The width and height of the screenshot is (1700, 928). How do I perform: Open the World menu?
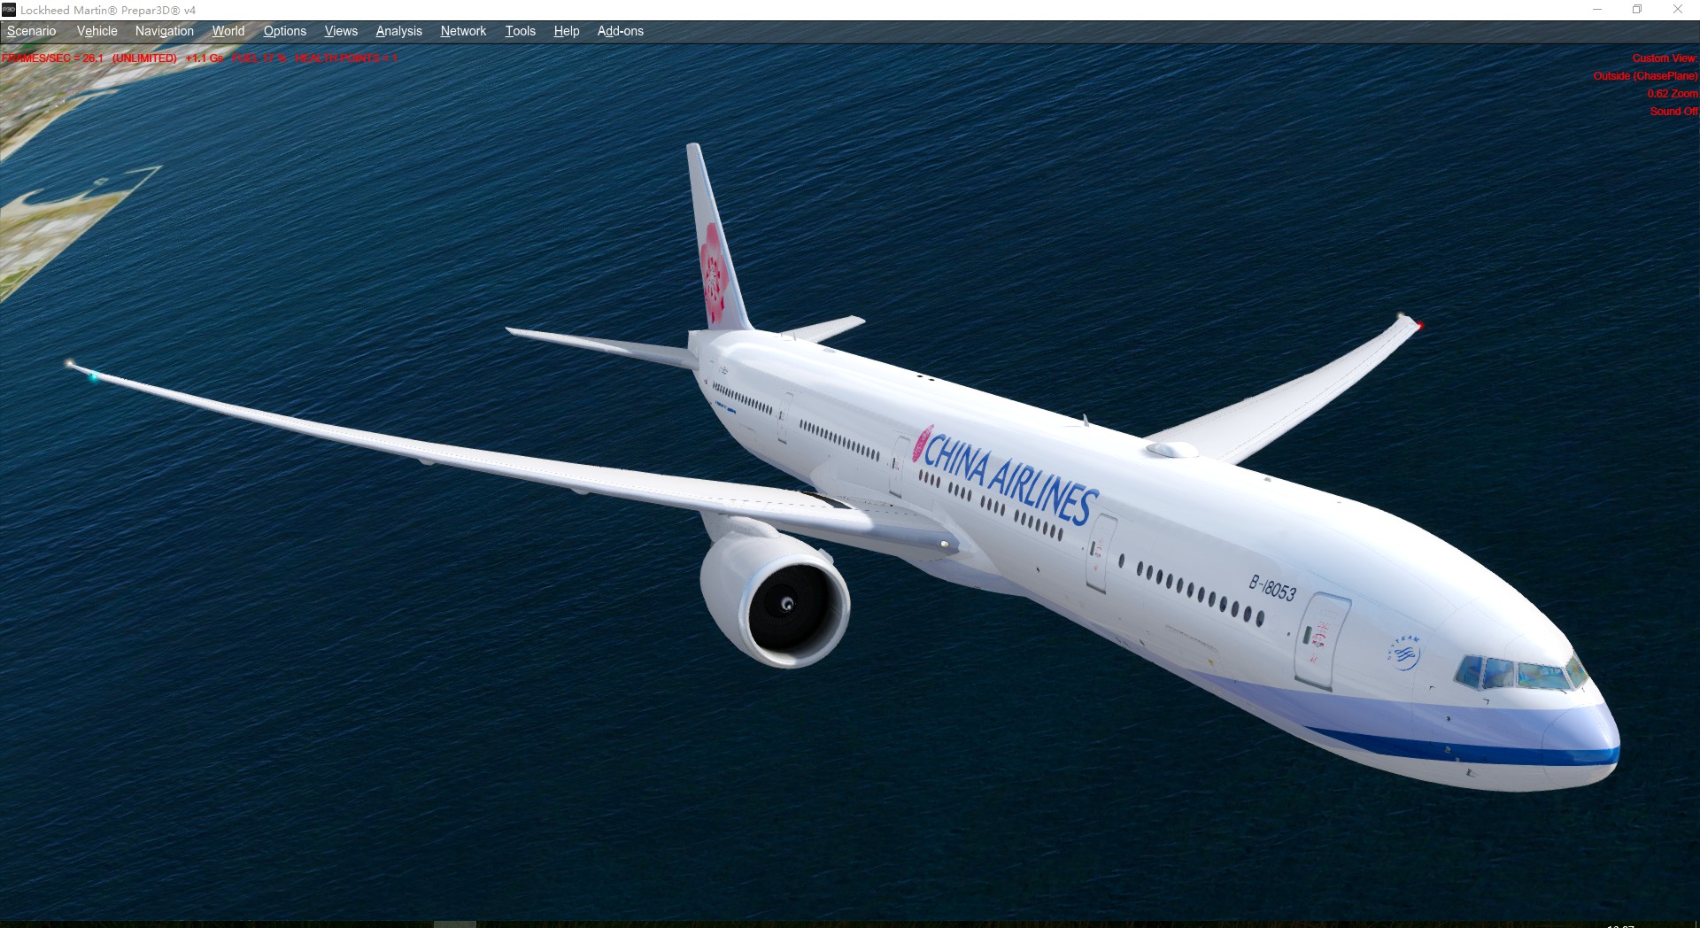[228, 31]
